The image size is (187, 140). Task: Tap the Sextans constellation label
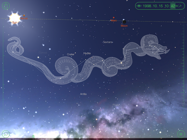click(108, 42)
